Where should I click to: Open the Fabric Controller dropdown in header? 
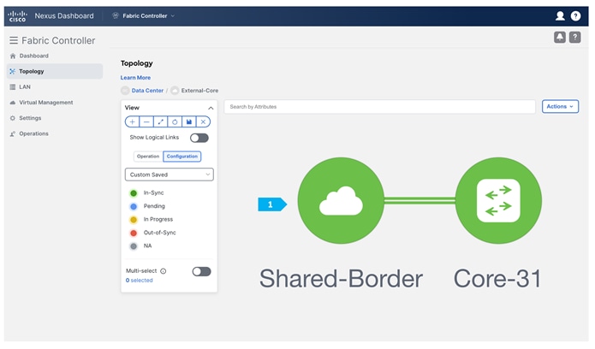pyautogui.click(x=148, y=15)
